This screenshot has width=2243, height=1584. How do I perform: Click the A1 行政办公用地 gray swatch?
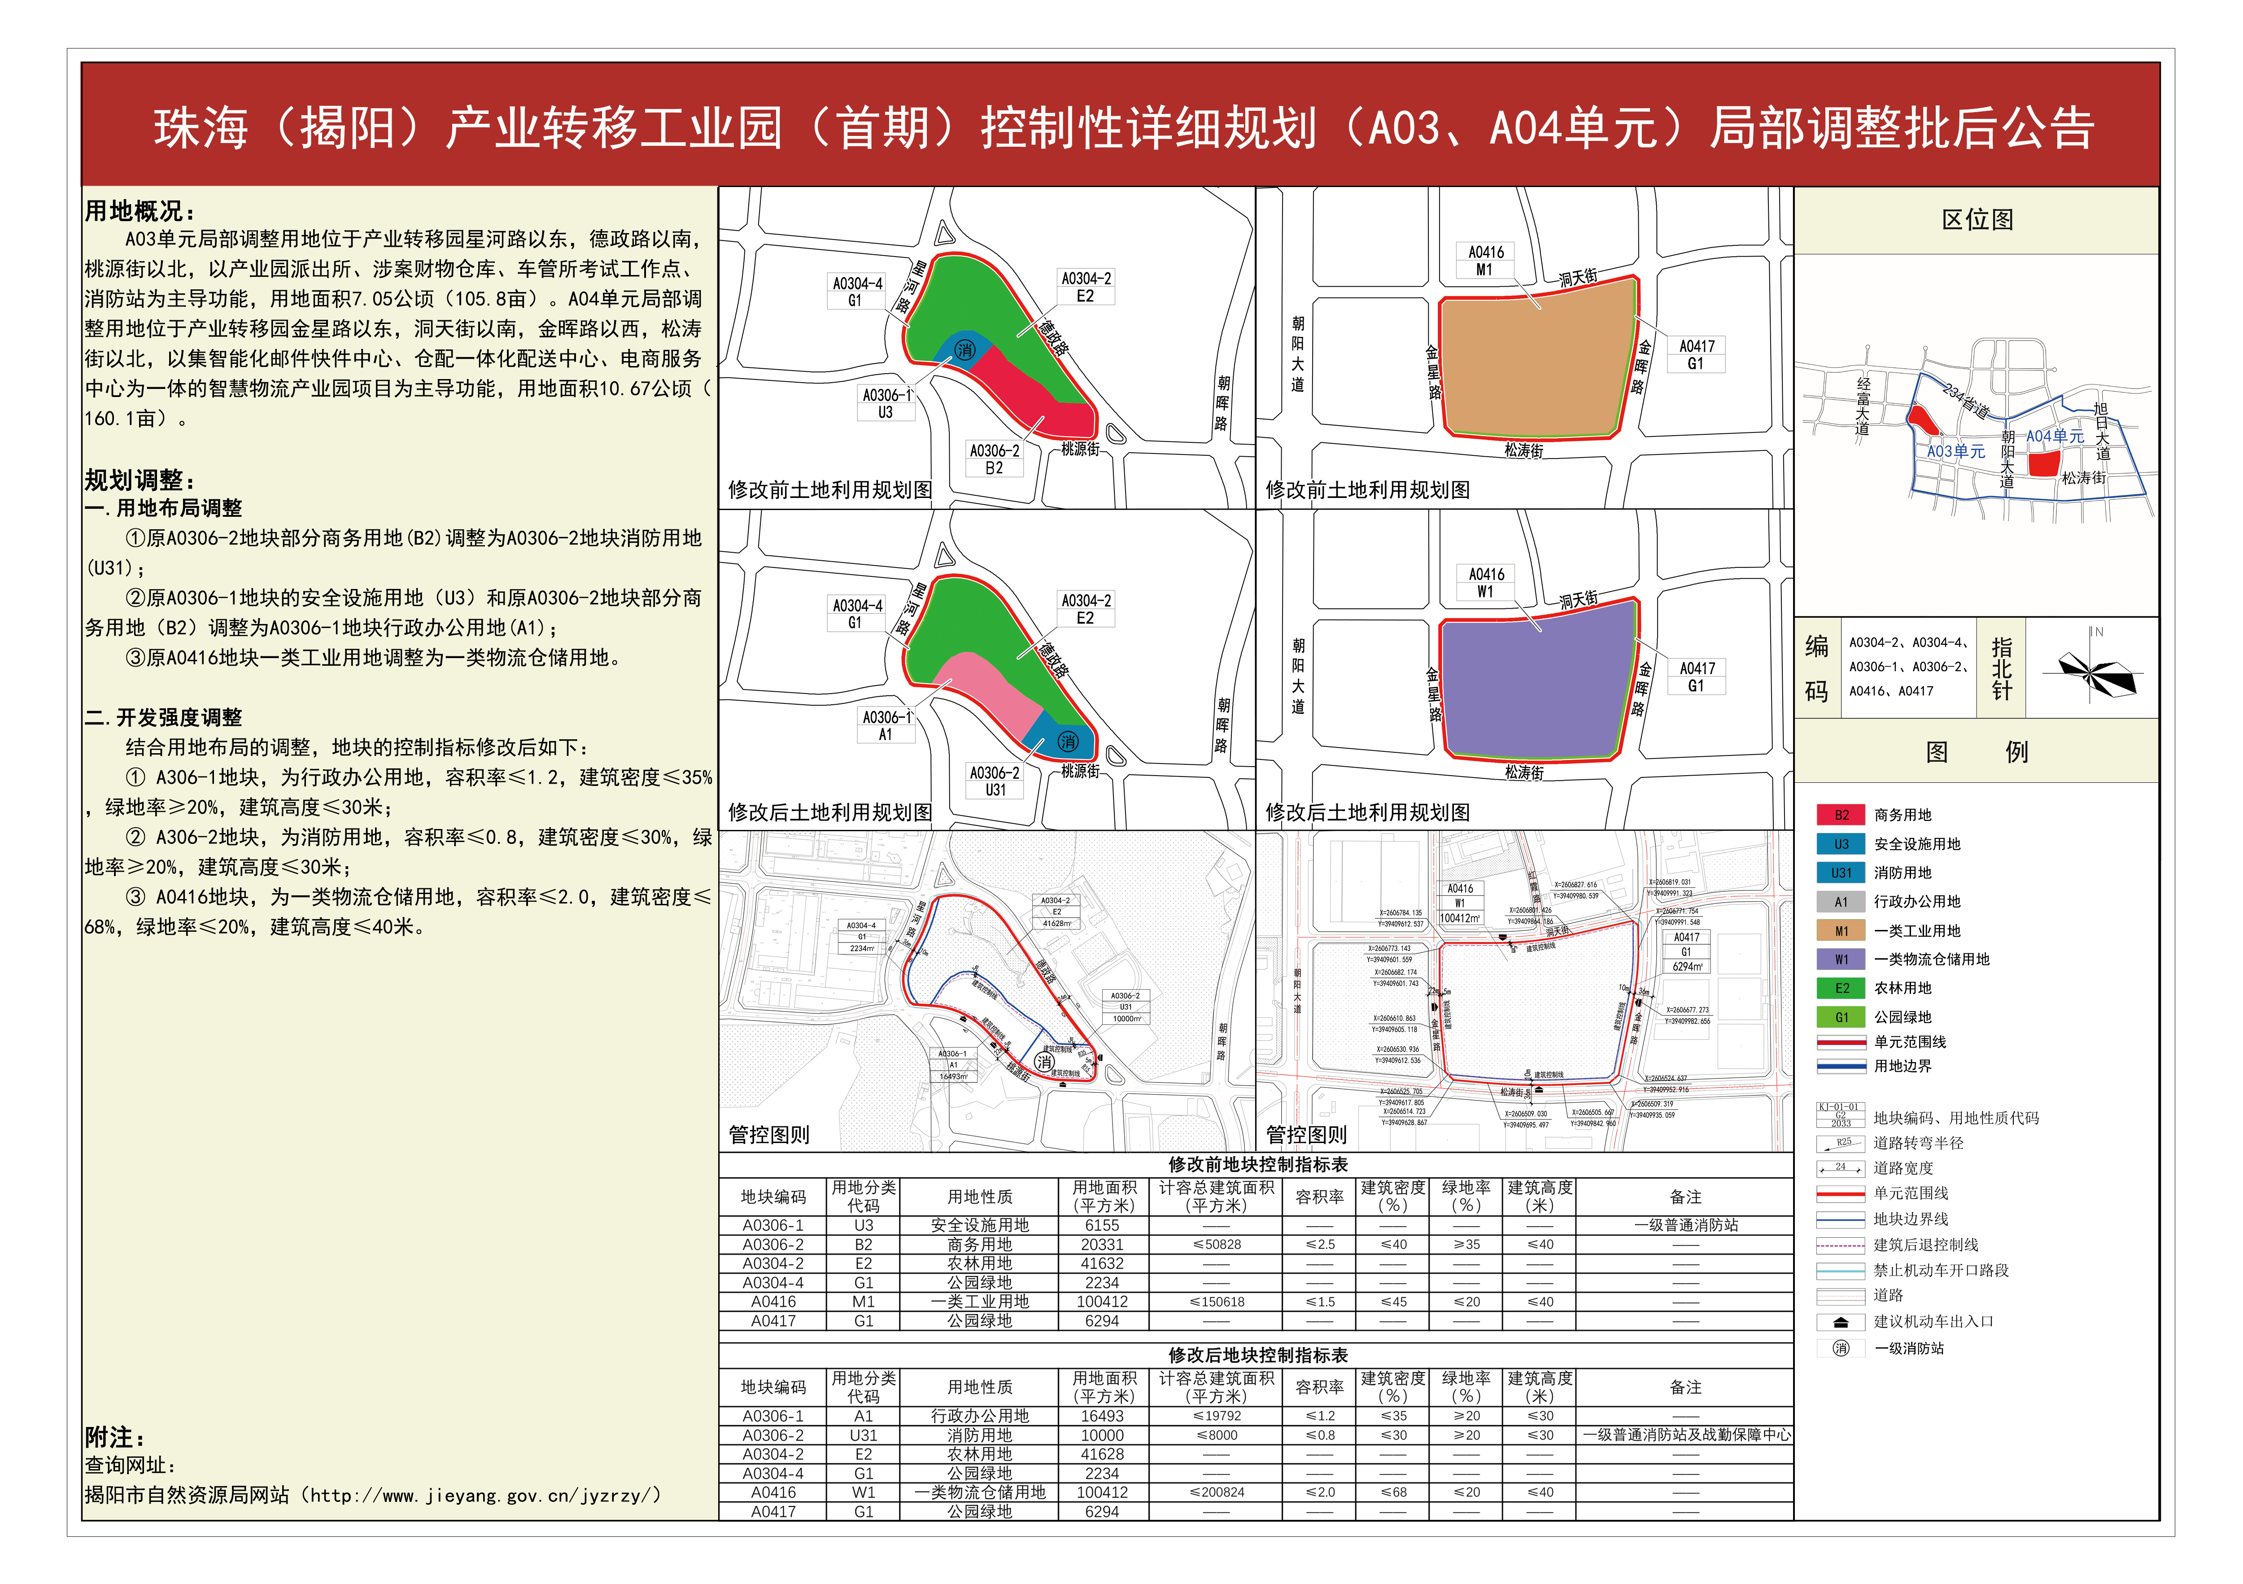(1841, 902)
